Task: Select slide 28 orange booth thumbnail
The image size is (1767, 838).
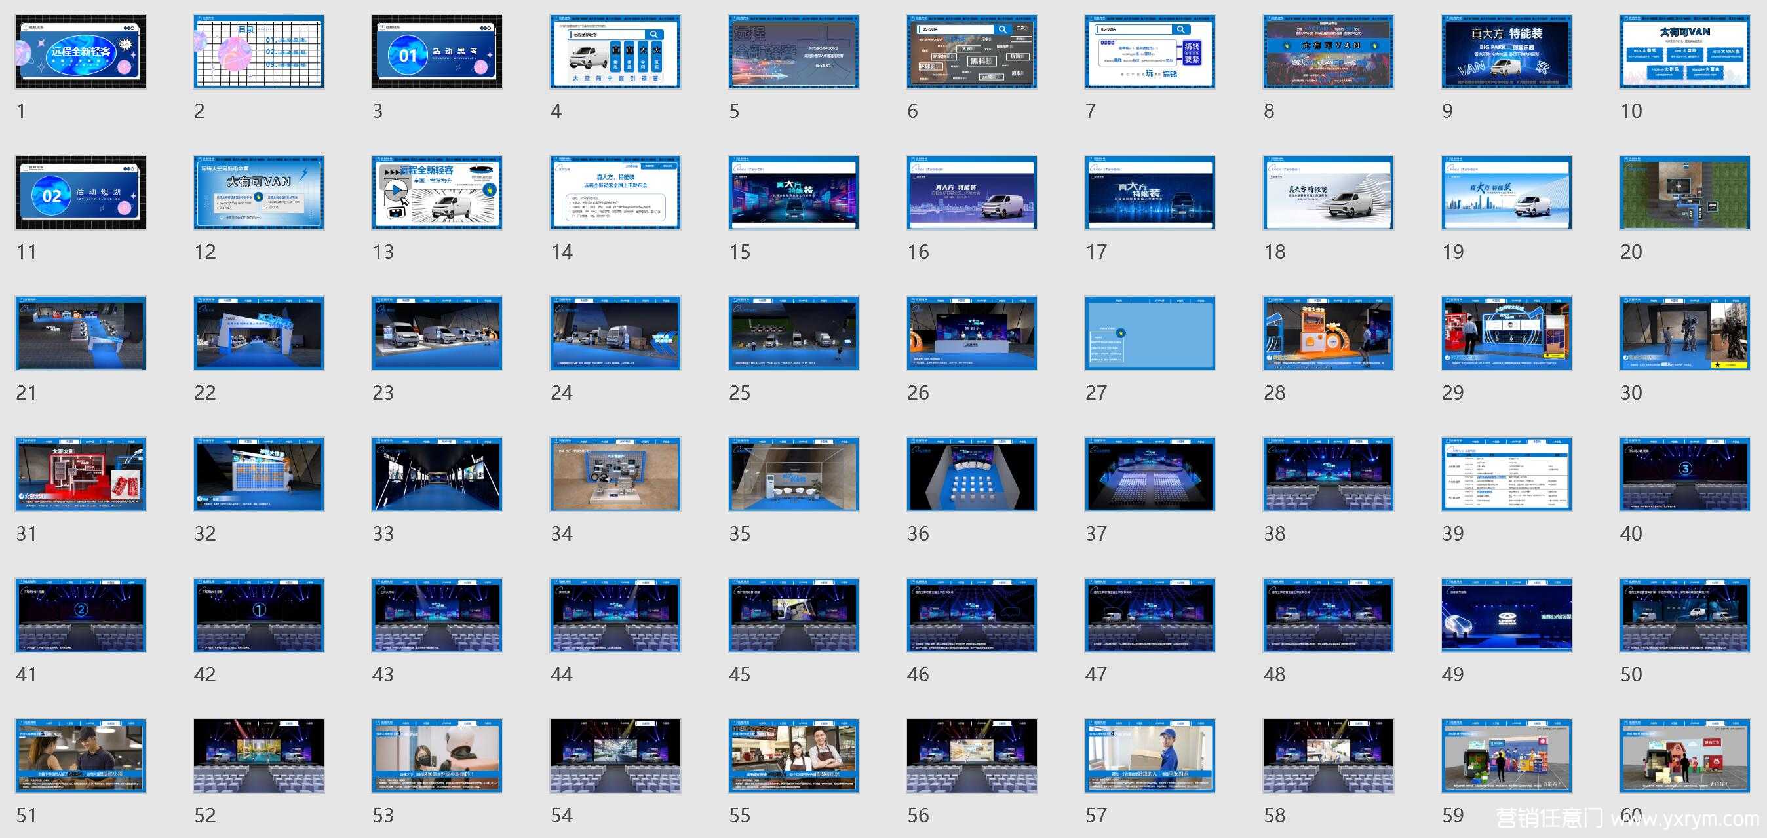Action: (x=1329, y=334)
